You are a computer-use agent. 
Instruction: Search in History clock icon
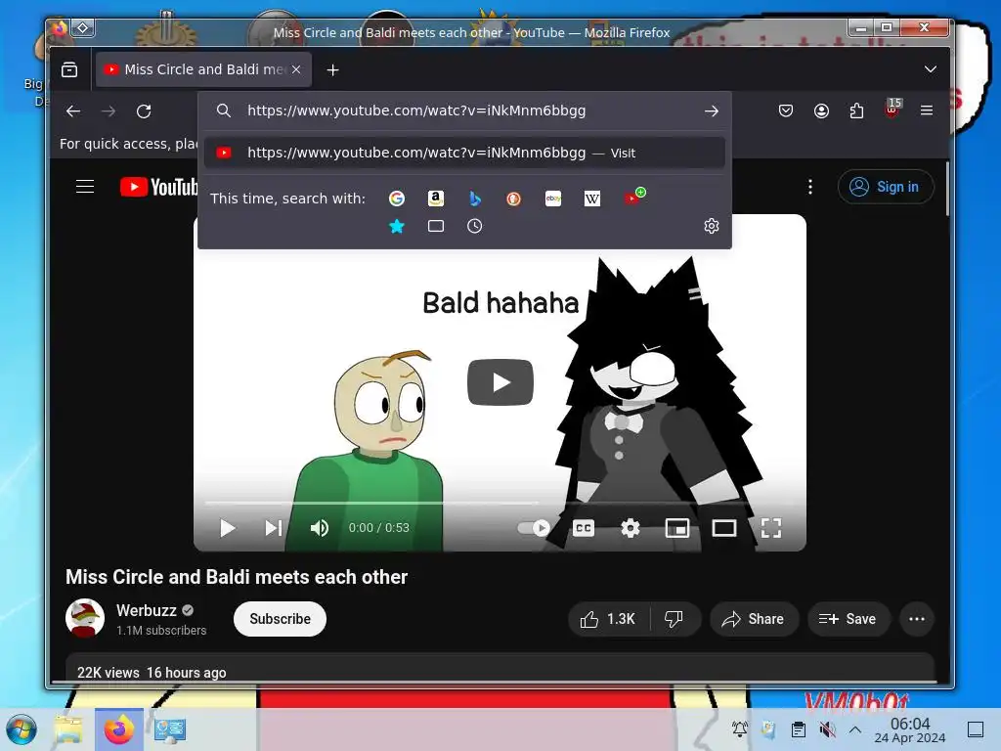pos(474,226)
